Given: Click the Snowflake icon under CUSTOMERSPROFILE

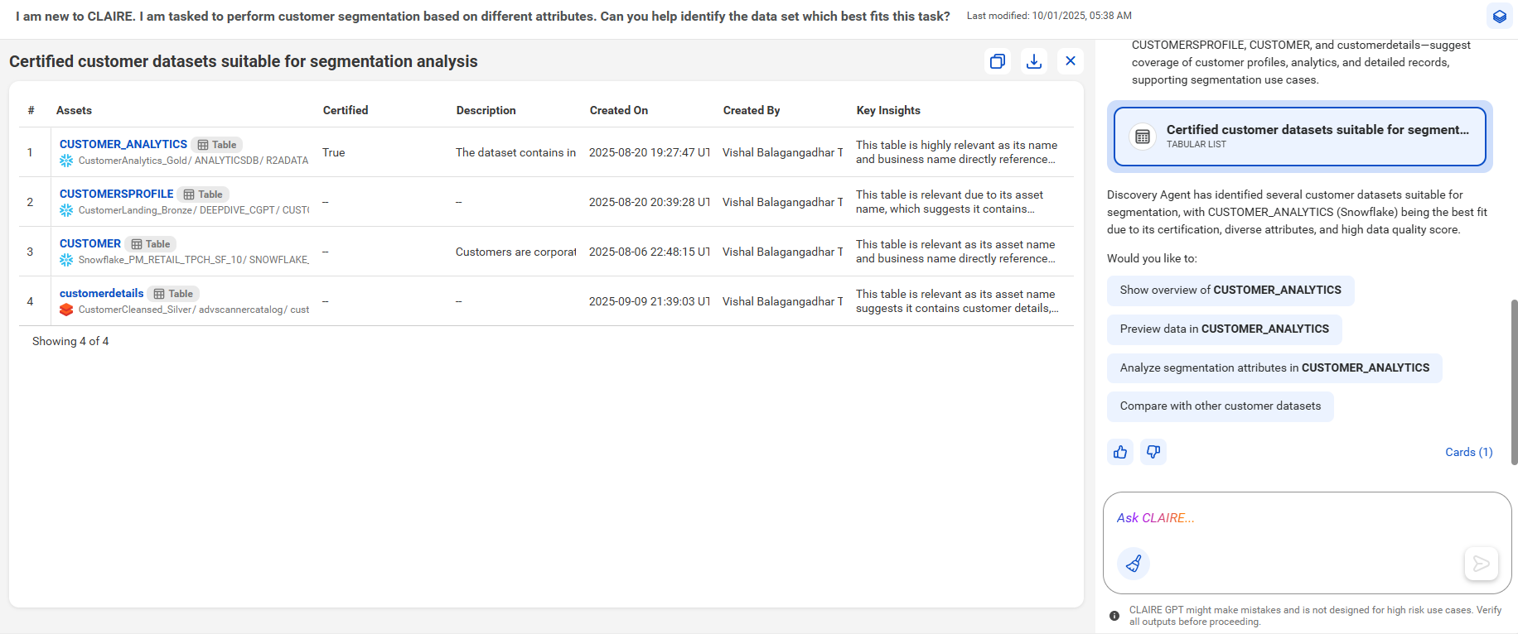Looking at the screenshot, I should coord(66,210).
